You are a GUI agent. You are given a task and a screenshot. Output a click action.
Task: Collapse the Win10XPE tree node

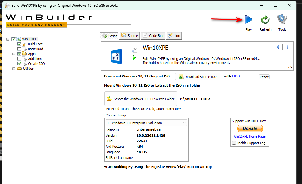[8, 39]
